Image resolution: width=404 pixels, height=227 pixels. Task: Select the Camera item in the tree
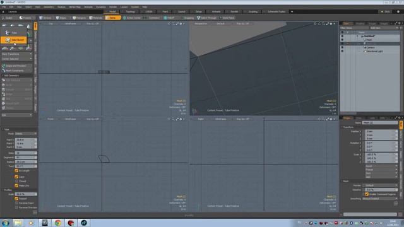pyautogui.click(x=371, y=48)
